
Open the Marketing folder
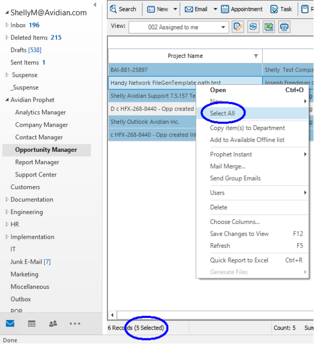pos(25,274)
